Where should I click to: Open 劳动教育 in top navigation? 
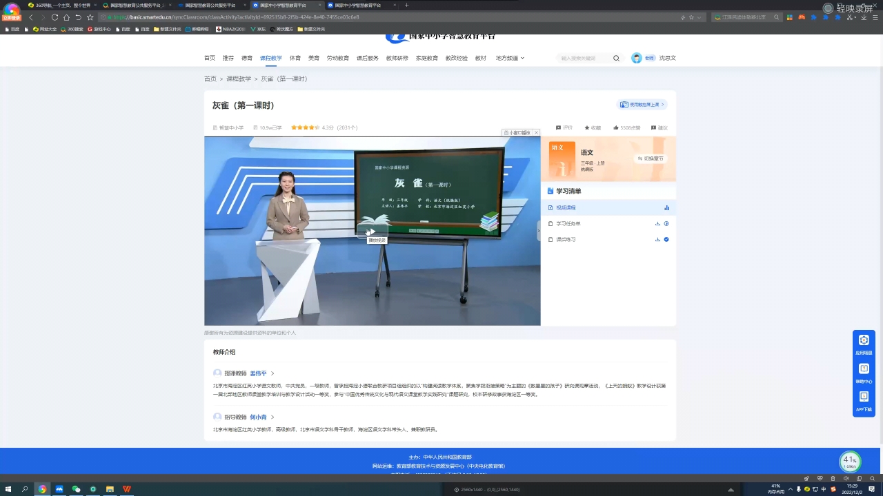point(338,59)
